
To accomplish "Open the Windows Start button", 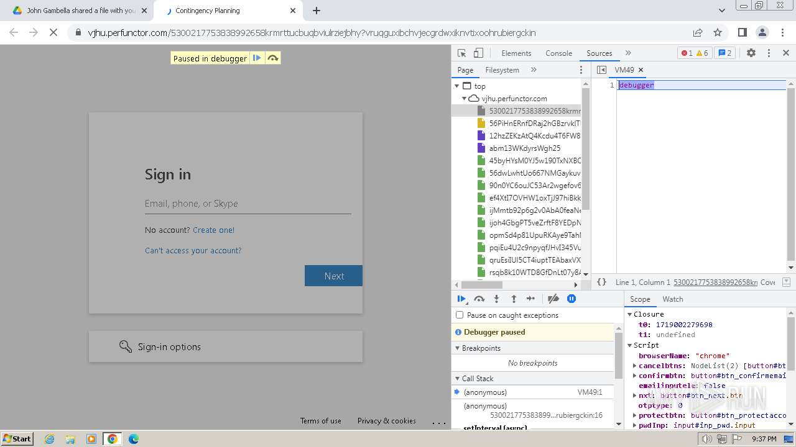I will [x=17, y=439].
